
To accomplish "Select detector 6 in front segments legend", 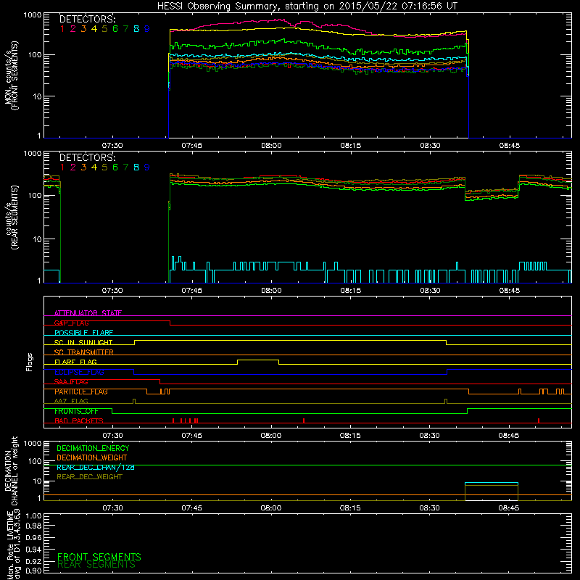I will (115, 29).
